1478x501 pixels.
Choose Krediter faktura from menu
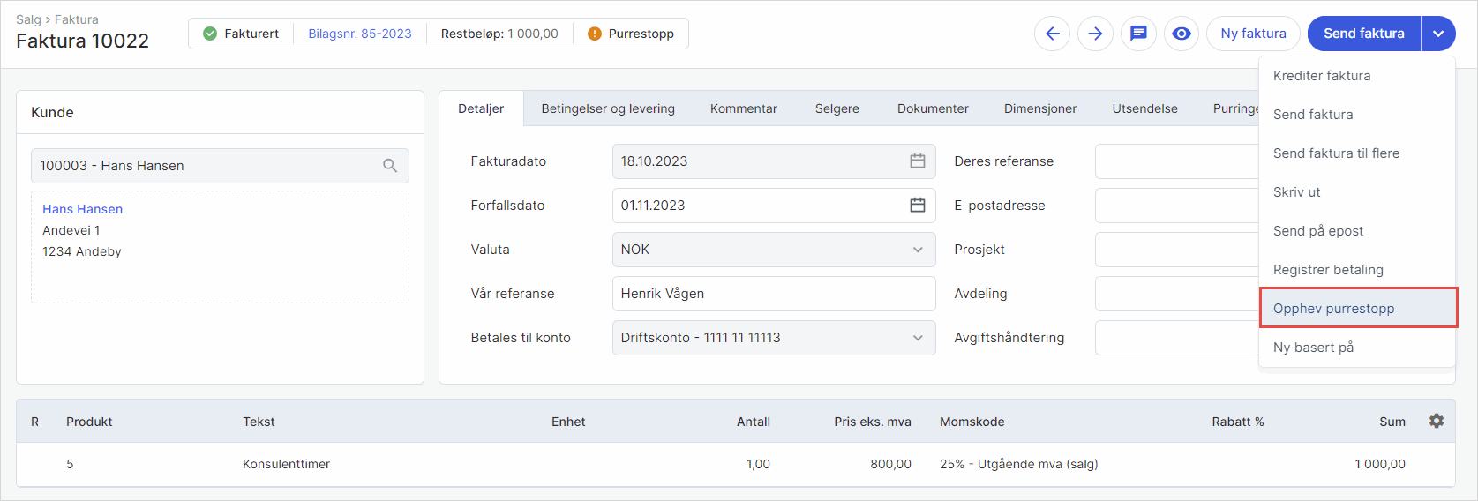(x=1322, y=76)
